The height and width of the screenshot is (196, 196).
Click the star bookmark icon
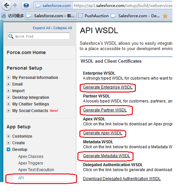click(165, 16)
